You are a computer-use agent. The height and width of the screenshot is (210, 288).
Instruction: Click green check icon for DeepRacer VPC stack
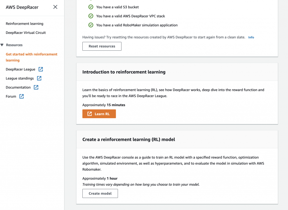coord(91,16)
